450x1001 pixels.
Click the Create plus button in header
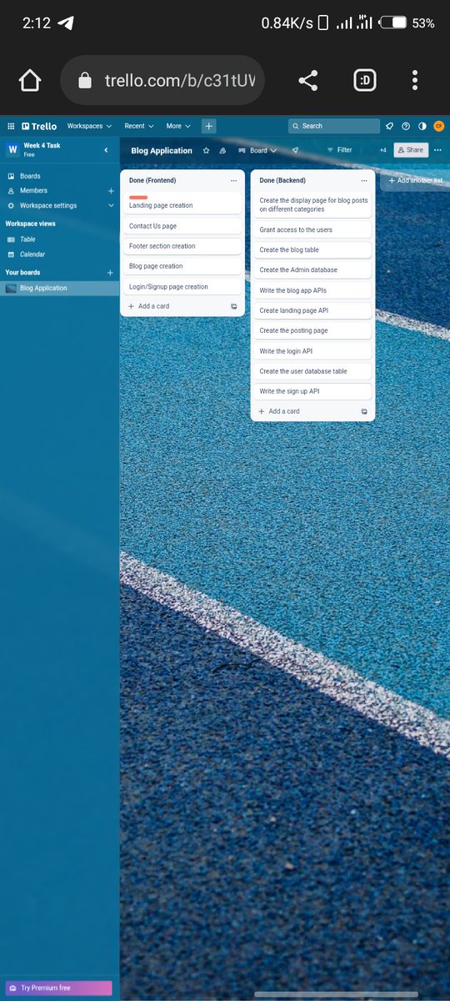click(x=208, y=126)
